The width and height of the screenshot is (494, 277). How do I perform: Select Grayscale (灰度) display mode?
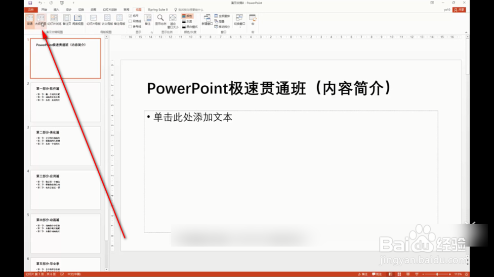(187, 21)
